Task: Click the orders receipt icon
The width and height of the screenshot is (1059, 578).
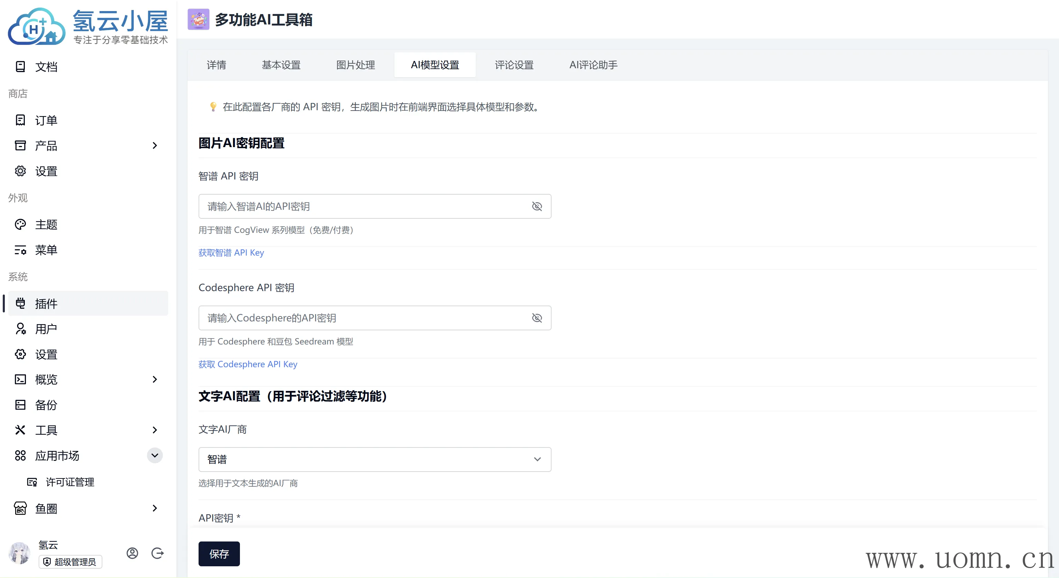Action: point(20,120)
